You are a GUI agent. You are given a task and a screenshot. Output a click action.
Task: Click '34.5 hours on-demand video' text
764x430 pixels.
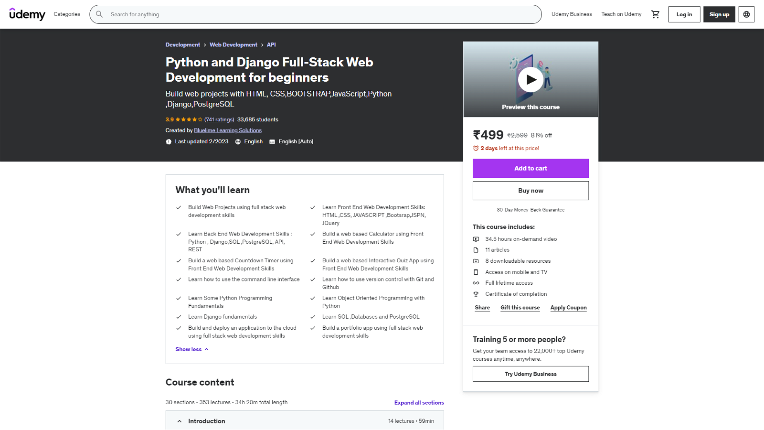coord(521,239)
